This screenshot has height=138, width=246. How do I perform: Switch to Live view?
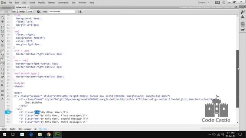click(x=30, y=11)
